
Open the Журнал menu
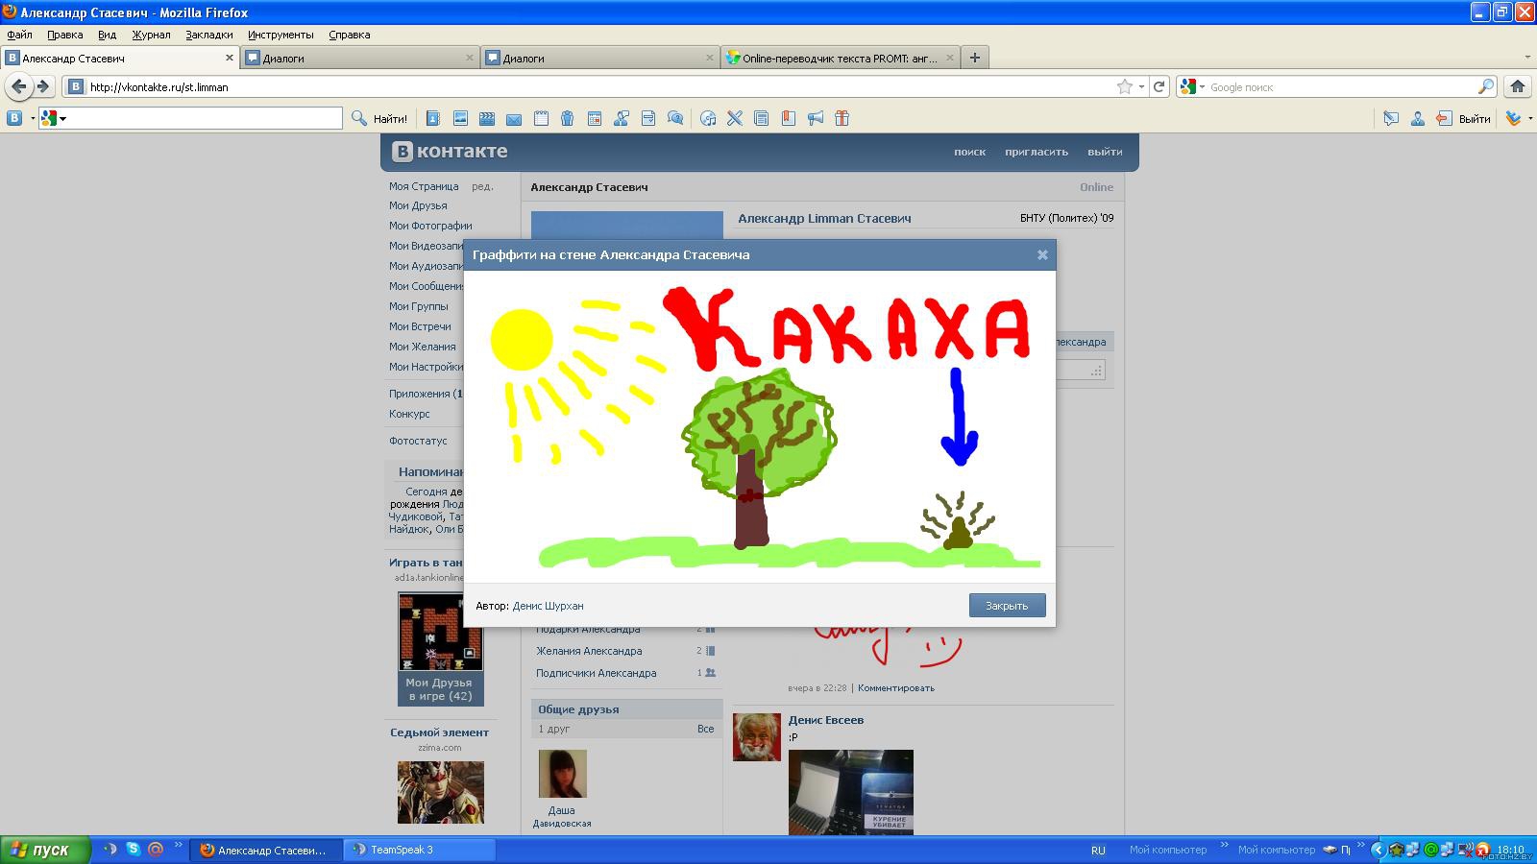tap(151, 35)
